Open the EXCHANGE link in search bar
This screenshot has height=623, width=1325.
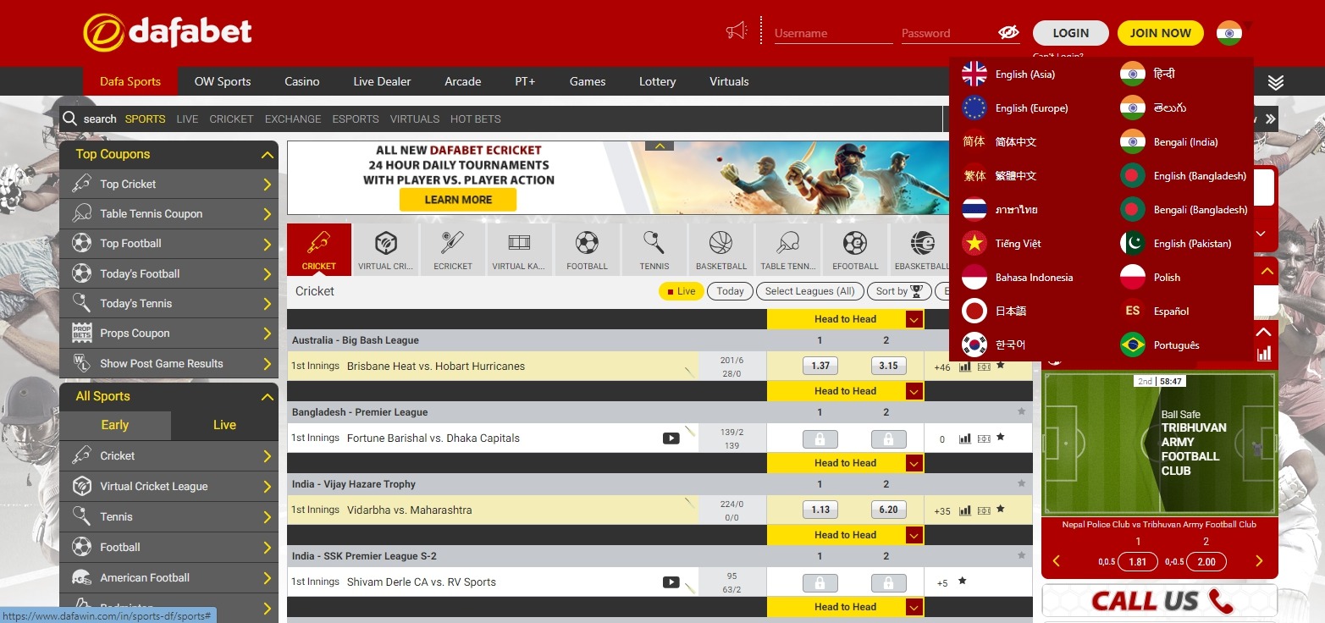point(293,119)
